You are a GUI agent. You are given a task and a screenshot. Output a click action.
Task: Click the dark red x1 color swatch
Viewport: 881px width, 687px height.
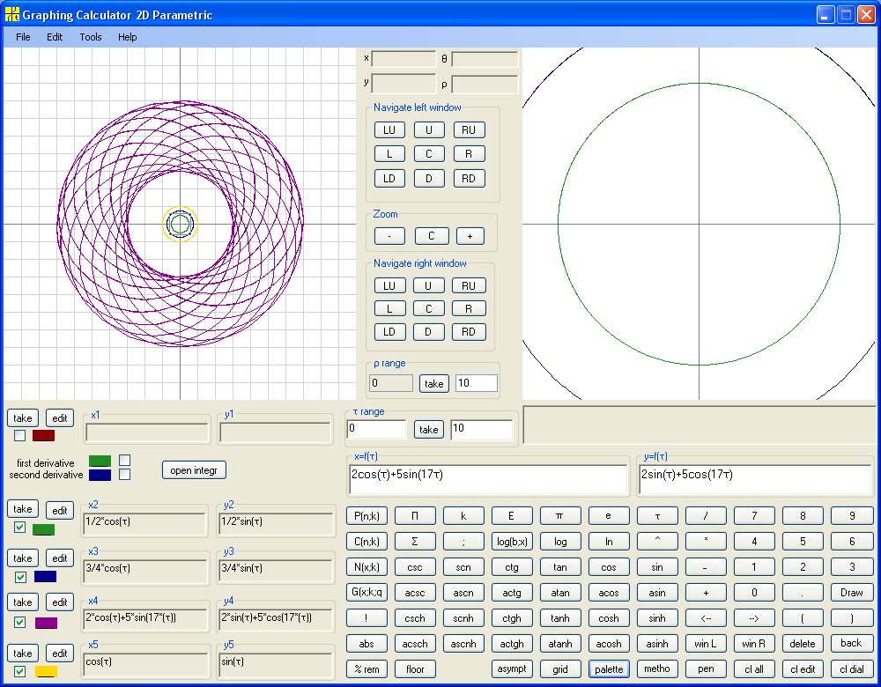click(43, 435)
